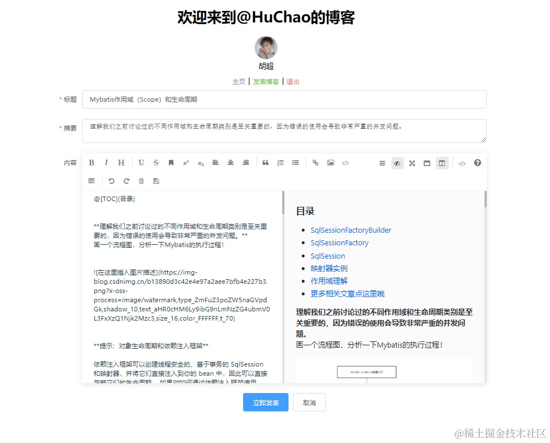Image resolution: width=550 pixels, height=443 pixels.
Task: Open SqlSessionFactoryBuilder link in preview
Action: pos(351,230)
